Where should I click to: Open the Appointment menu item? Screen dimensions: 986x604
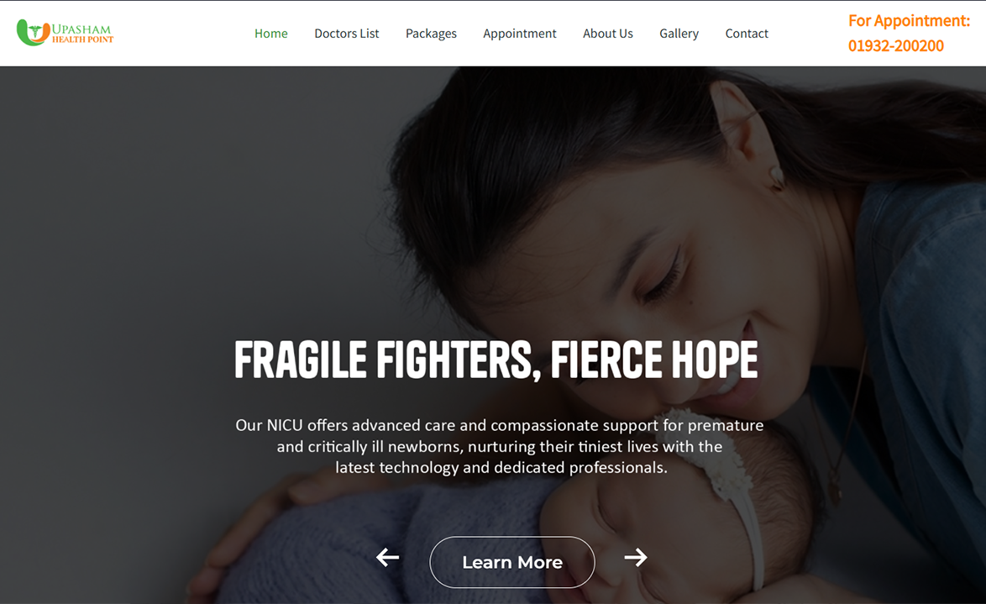click(519, 34)
